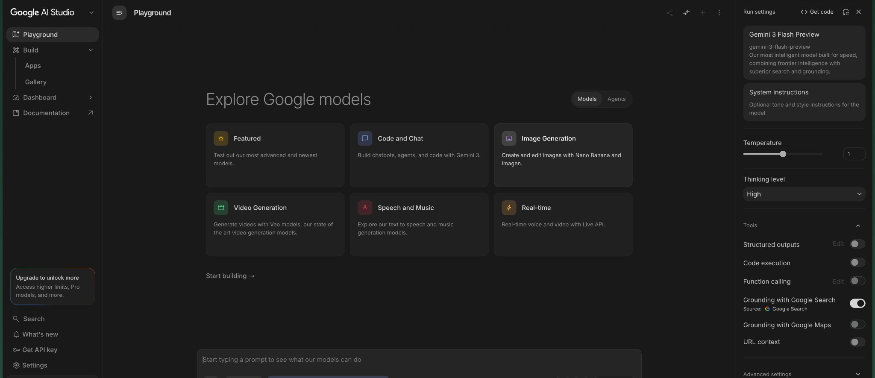Click the compare mode arrows icon
This screenshot has width=875, height=378.
point(686,13)
